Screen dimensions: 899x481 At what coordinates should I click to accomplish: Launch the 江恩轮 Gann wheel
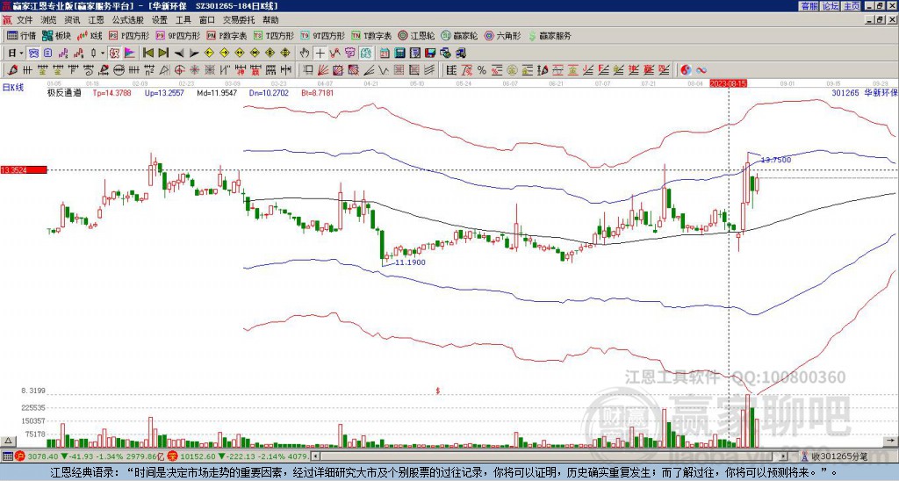416,35
